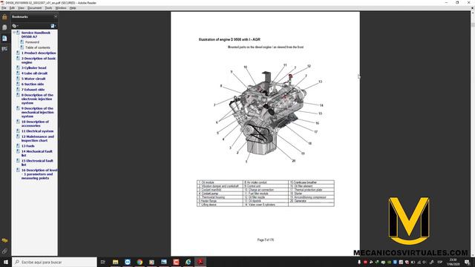The image size is (475, 267).
Task: Open the Foreword bookmark
Action: [x=32, y=42]
